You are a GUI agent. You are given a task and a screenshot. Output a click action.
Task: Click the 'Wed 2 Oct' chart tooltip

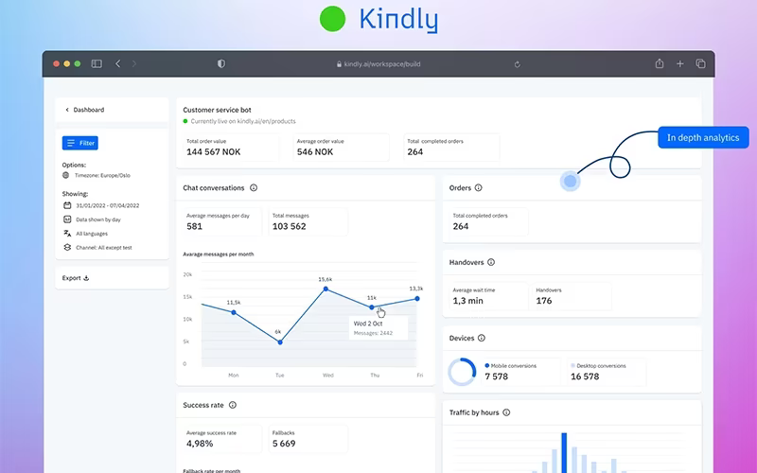coord(378,328)
